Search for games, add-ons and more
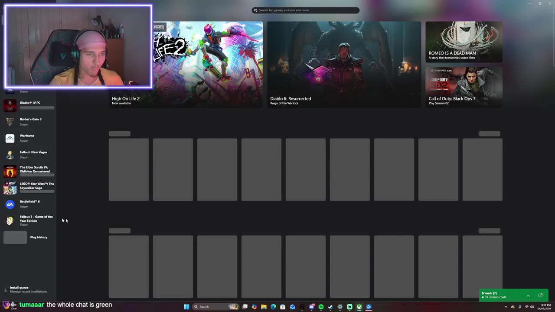This screenshot has height=312, width=555. (306, 10)
